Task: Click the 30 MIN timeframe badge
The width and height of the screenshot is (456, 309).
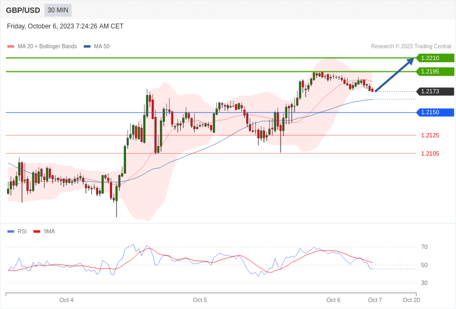Action: [58, 10]
